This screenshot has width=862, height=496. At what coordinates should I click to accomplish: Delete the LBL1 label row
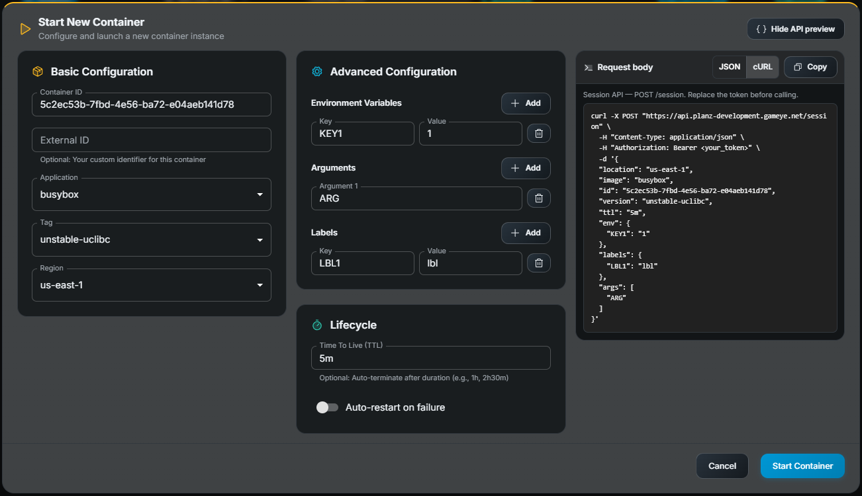coord(539,263)
